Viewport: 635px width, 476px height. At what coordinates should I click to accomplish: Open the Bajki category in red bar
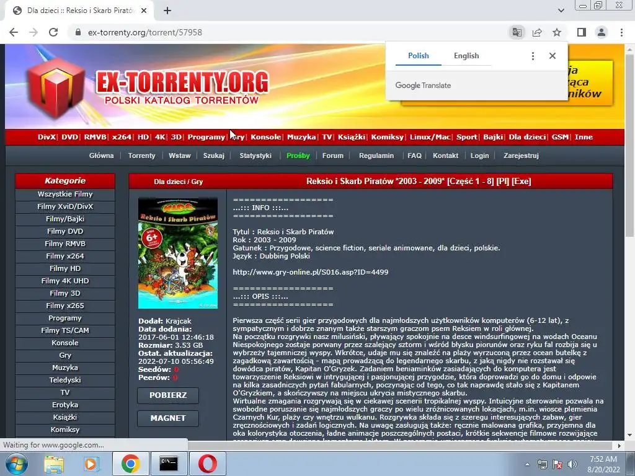pos(493,137)
